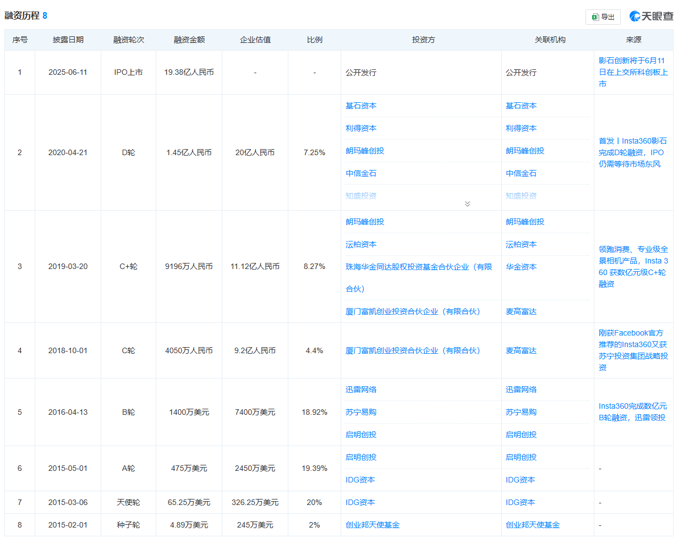Select related institution 启明创投 in the B轮 row
Image resolution: width=678 pixels, height=538 pixels.
coord(521,435)
